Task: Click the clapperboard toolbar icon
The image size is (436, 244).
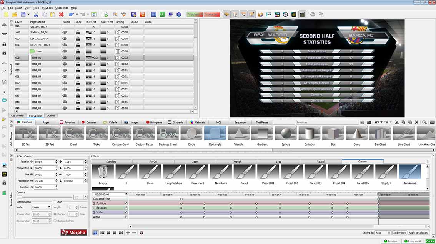Action: [302, 15]
